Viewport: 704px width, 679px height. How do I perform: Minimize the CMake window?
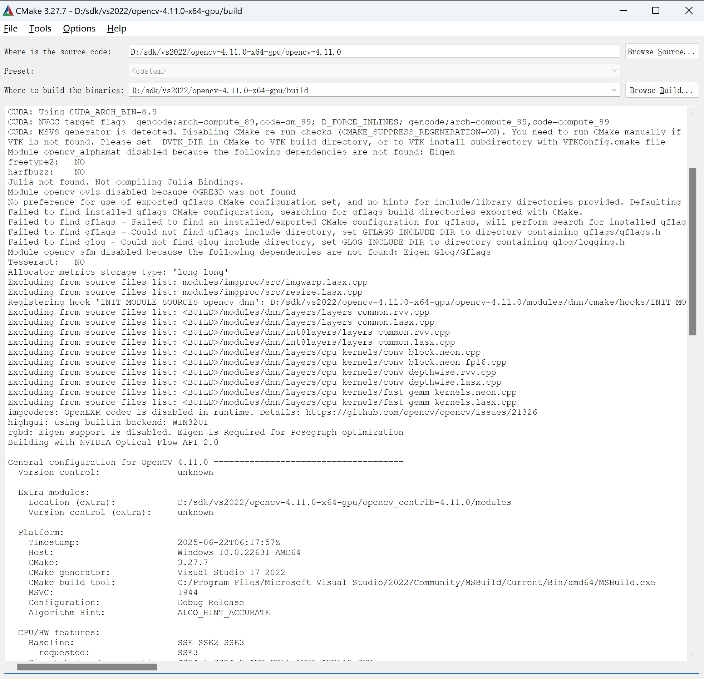click(623, 10)
